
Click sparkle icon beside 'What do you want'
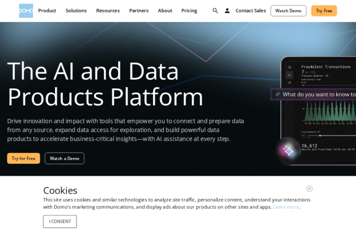pyautogui.click(x=278, y=94)
